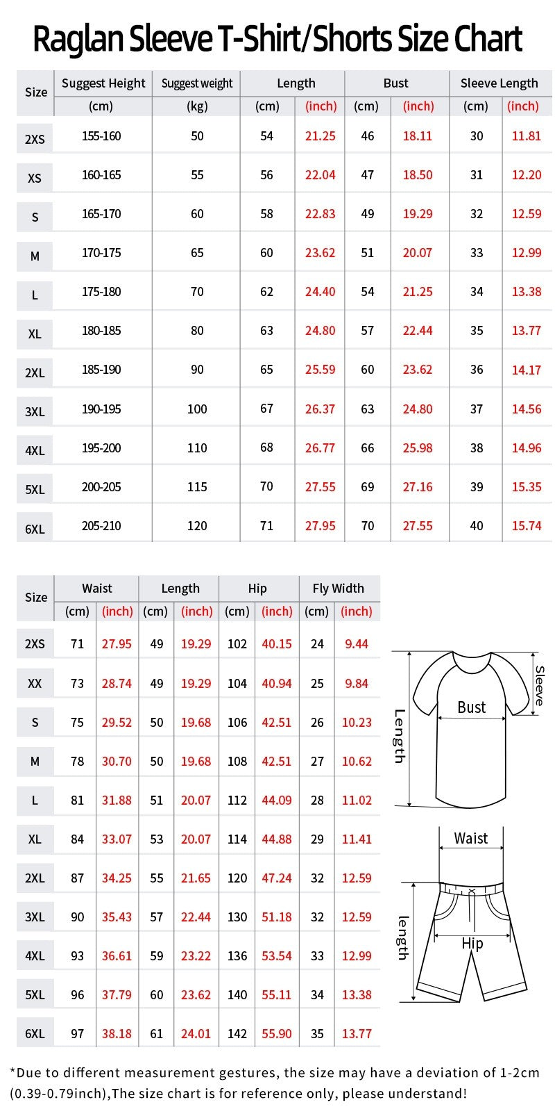
Task: Click the Length header in shorts table
Action: (180, 589)
